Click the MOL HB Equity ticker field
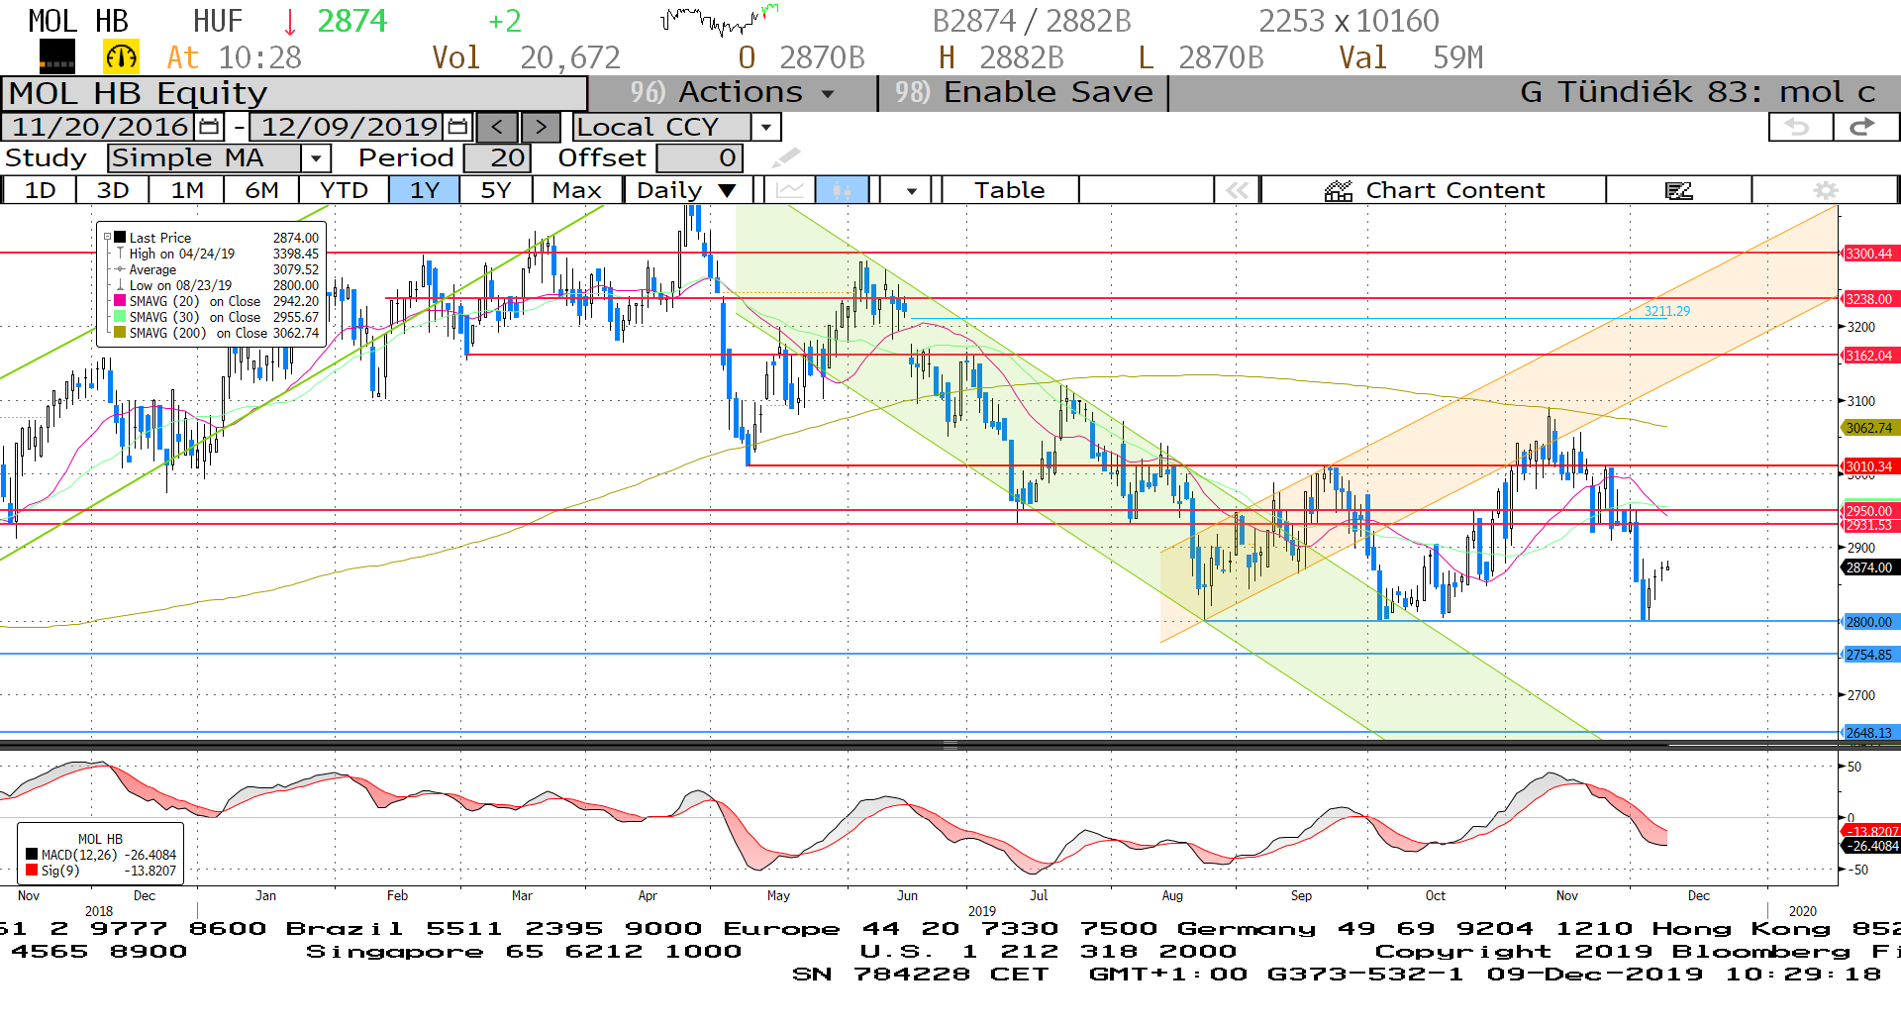Viewport: 1901px width, 1029px height. pyautogui.click(x=295, y=93)
